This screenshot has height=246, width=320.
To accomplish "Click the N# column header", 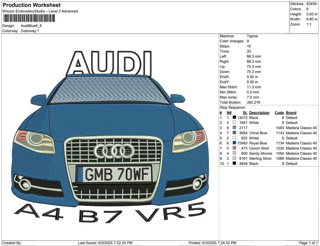I will pyautogui.click(x=229, y=112).
